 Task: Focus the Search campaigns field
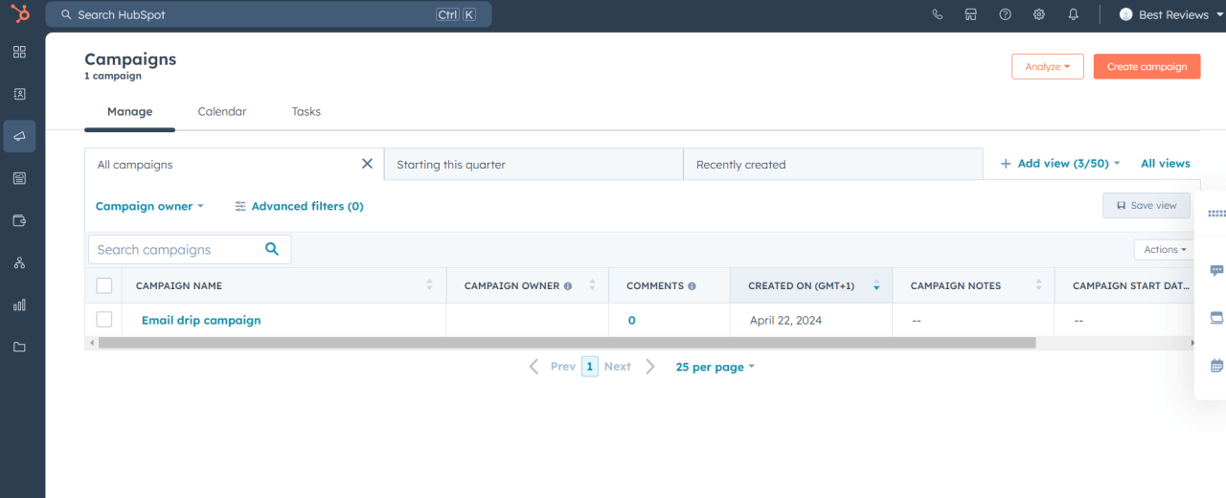[x=190, y=250]
